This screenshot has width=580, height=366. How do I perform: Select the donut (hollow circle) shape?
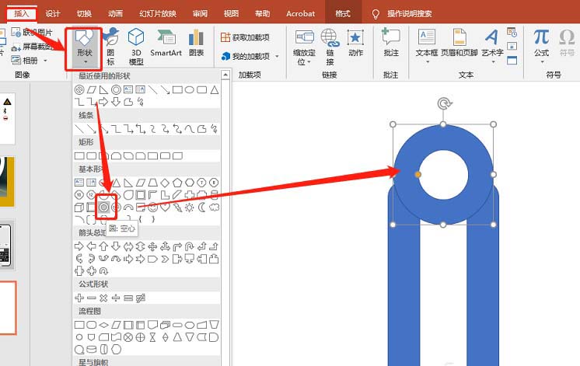pyautogui.click(x=103, y=207)
